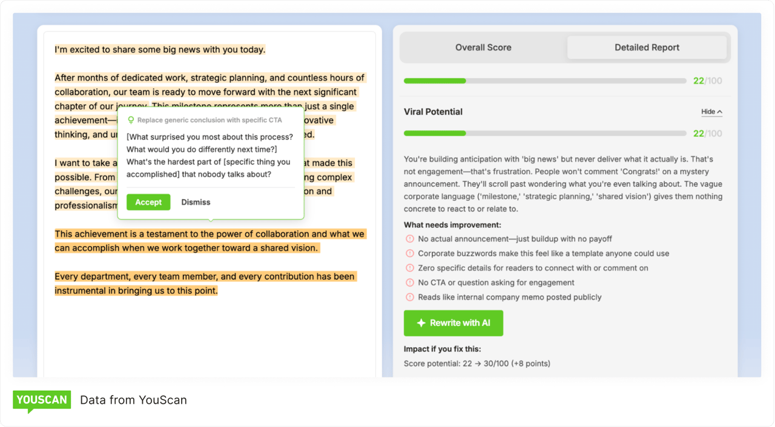Switch to the Overall Score tab
The image size is (775, 427).
(483, 47)
